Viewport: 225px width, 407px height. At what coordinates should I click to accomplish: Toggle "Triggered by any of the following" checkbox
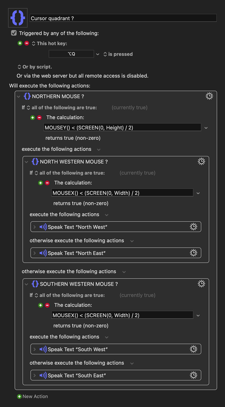(x=14, y=33)
